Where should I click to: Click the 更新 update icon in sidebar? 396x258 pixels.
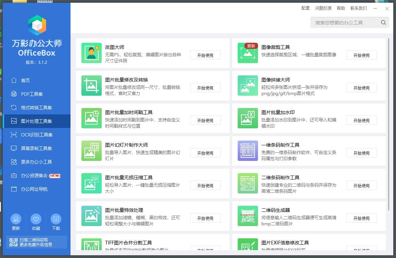point(16,219)
